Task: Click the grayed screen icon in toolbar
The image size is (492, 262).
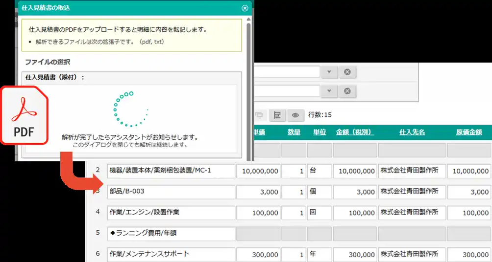Action: click(259, 115)
